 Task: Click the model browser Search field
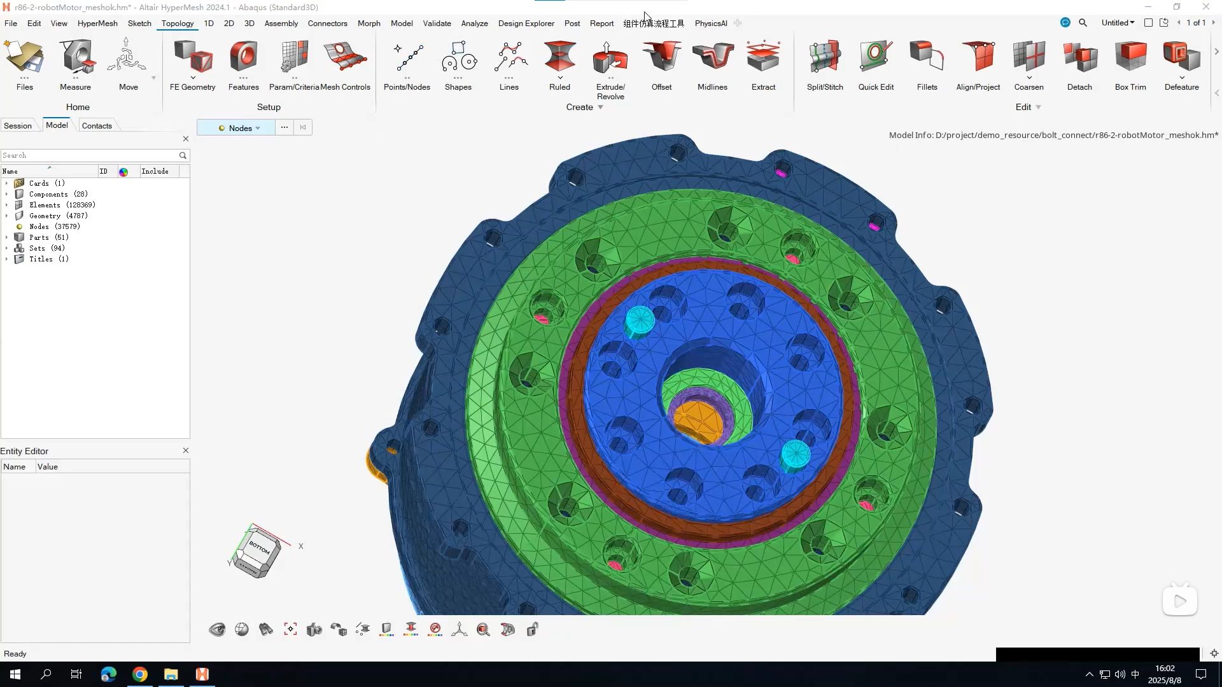89,156
